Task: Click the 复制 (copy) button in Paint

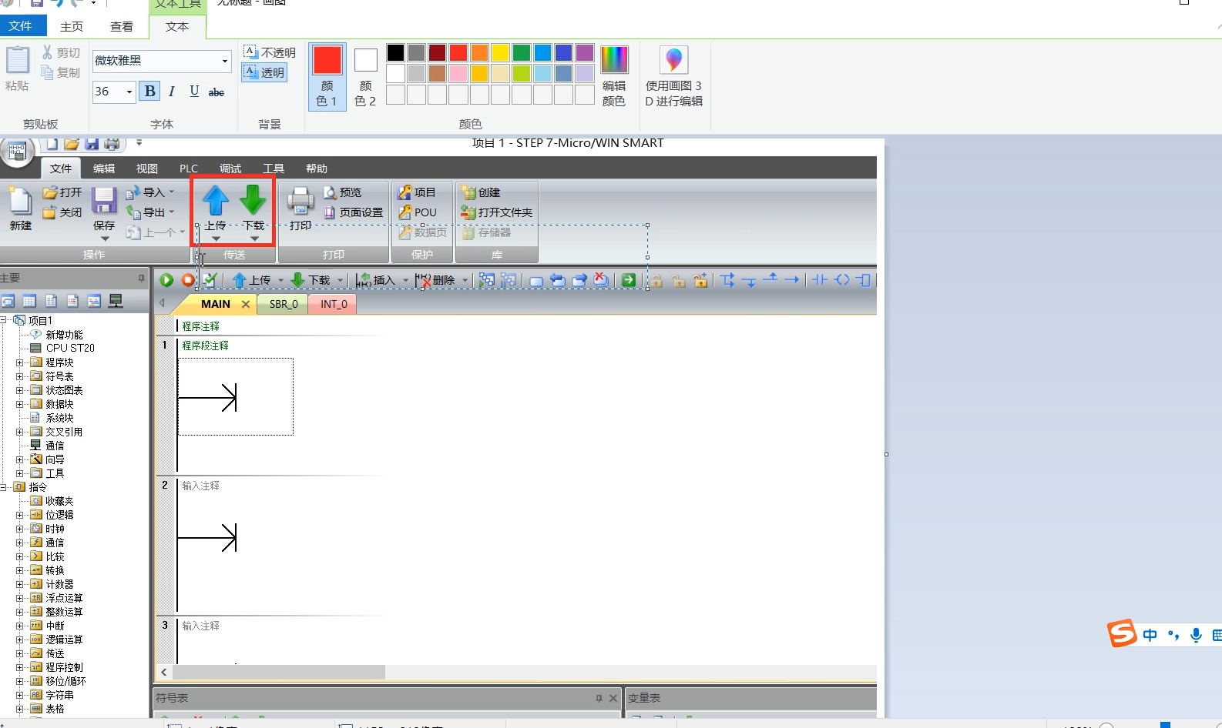Action: point(61,72)
